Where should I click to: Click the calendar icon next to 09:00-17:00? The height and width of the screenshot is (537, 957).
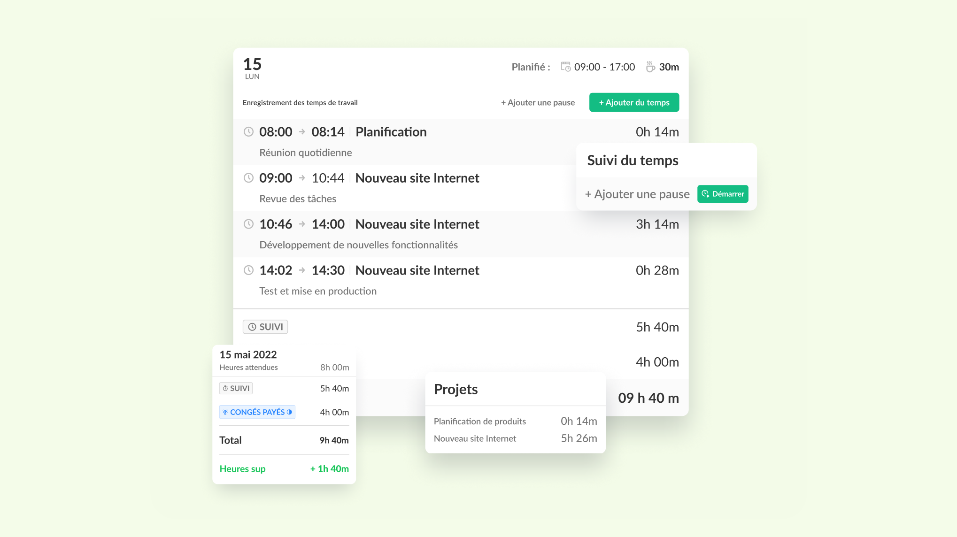[x=565, y=66]
